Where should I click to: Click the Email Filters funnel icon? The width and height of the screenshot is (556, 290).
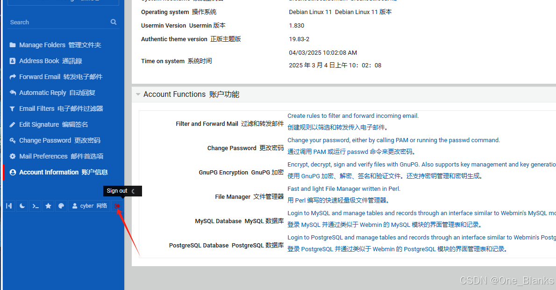[x=13, y=109]
